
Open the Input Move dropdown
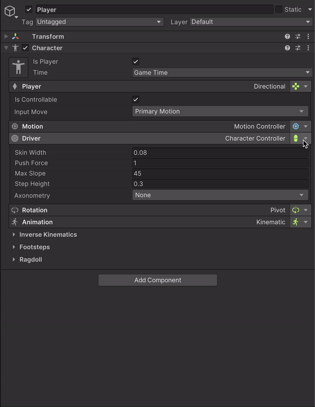pos(220,112)
